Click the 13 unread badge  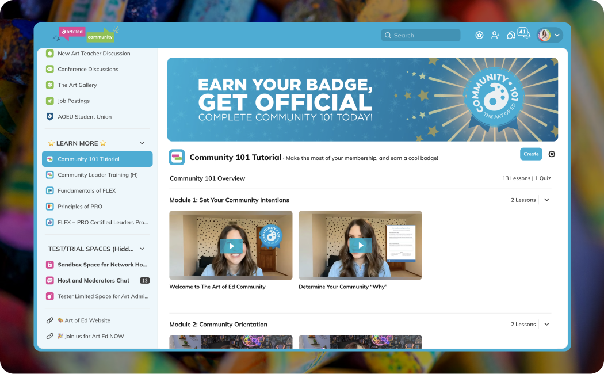pos(144,280)
